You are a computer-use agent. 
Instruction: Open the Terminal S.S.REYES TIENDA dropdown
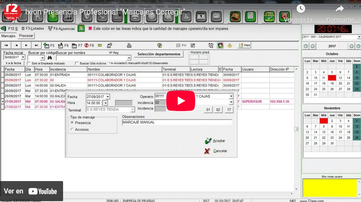point(133,109)
